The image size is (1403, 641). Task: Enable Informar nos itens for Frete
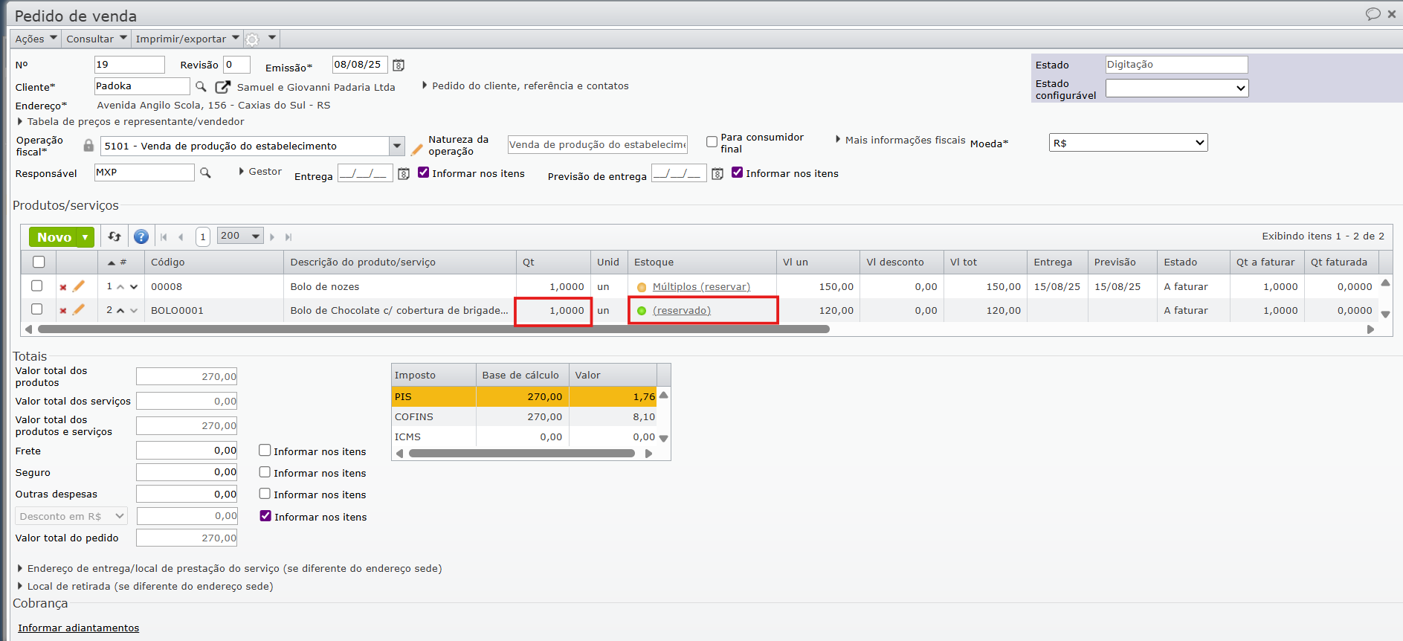pyautogui.click(x=265, y=450)
